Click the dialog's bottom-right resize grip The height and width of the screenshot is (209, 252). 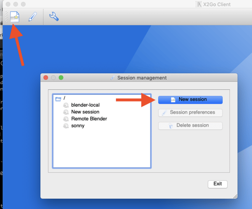click(x=235, y=196)
